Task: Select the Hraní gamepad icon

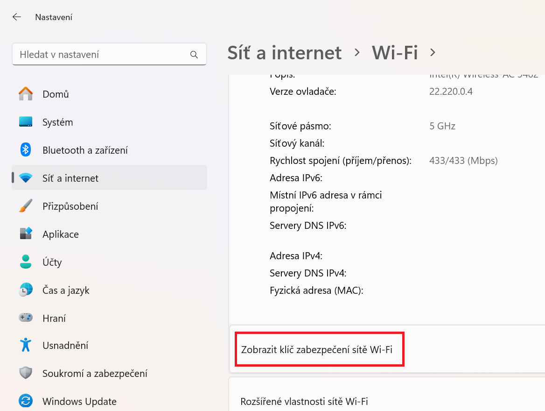Action: 26,318
